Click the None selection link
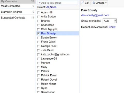The height and width of the screenshot is (93, 124). coord(53,7)
